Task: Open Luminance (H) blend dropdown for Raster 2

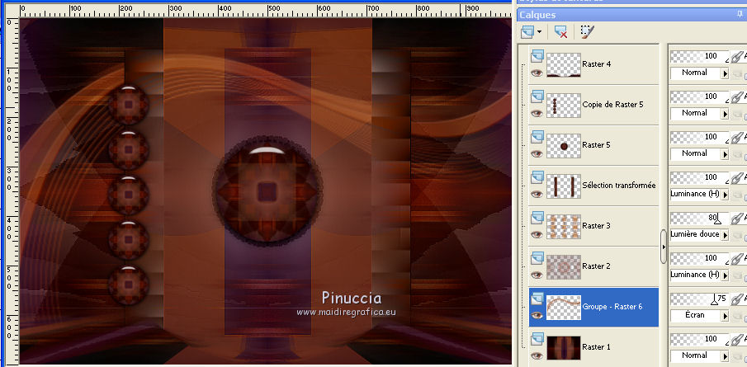Action: point(726,275)
